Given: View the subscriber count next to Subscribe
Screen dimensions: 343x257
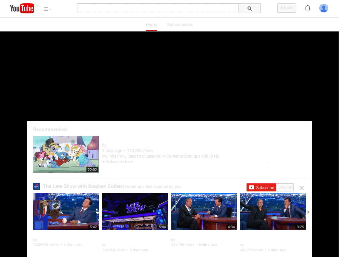Looking at the screenshot, I should [x=285, y=187].
